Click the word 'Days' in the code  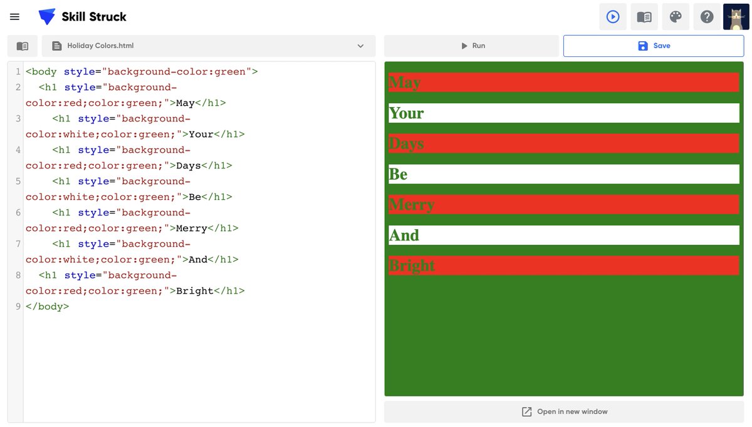coord(189,165)
